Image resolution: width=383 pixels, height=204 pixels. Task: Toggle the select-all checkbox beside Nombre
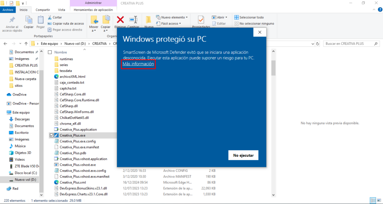pyautogui.click(x=50, y=52)
